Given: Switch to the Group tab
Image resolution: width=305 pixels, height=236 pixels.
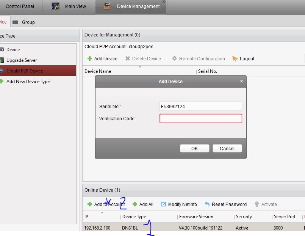Looking at the screenshot, I should point(28,22).
